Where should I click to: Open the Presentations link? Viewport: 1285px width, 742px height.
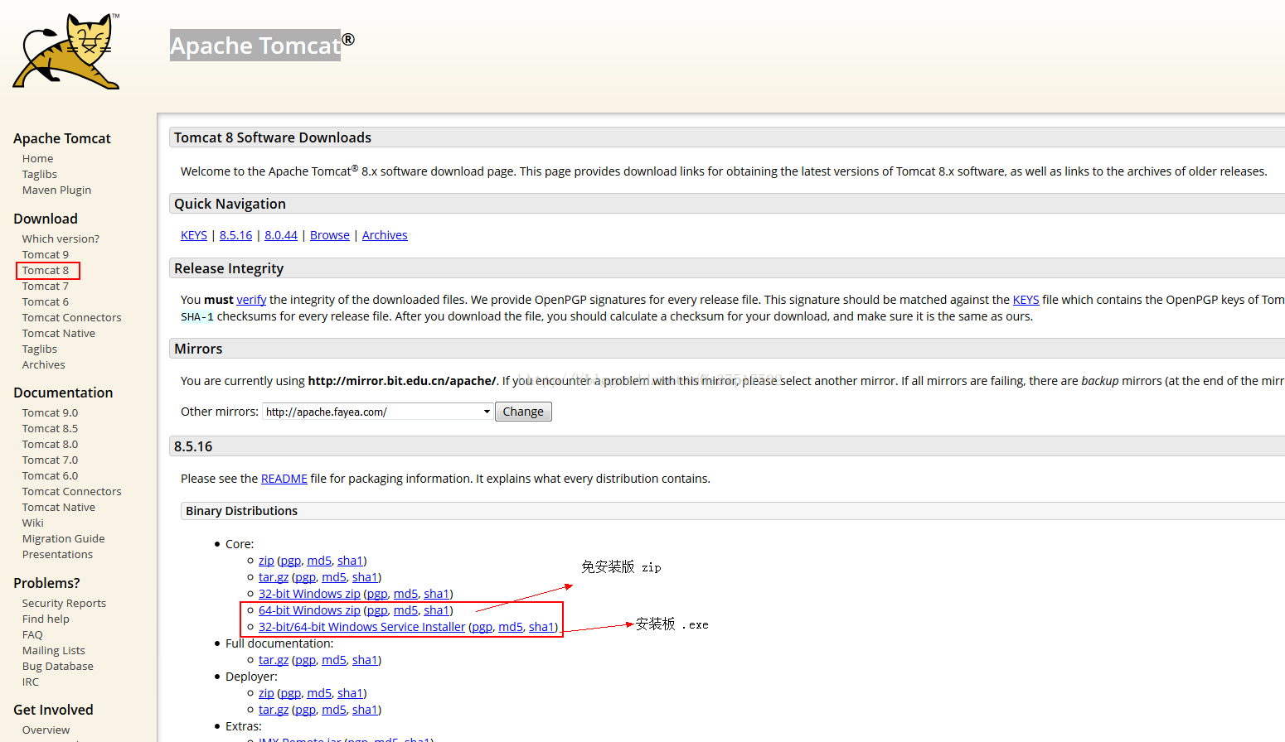click(57, 554)
